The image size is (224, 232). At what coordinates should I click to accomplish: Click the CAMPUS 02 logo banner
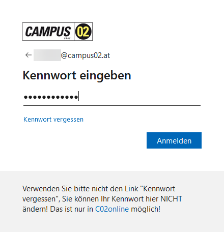(58, 32)
